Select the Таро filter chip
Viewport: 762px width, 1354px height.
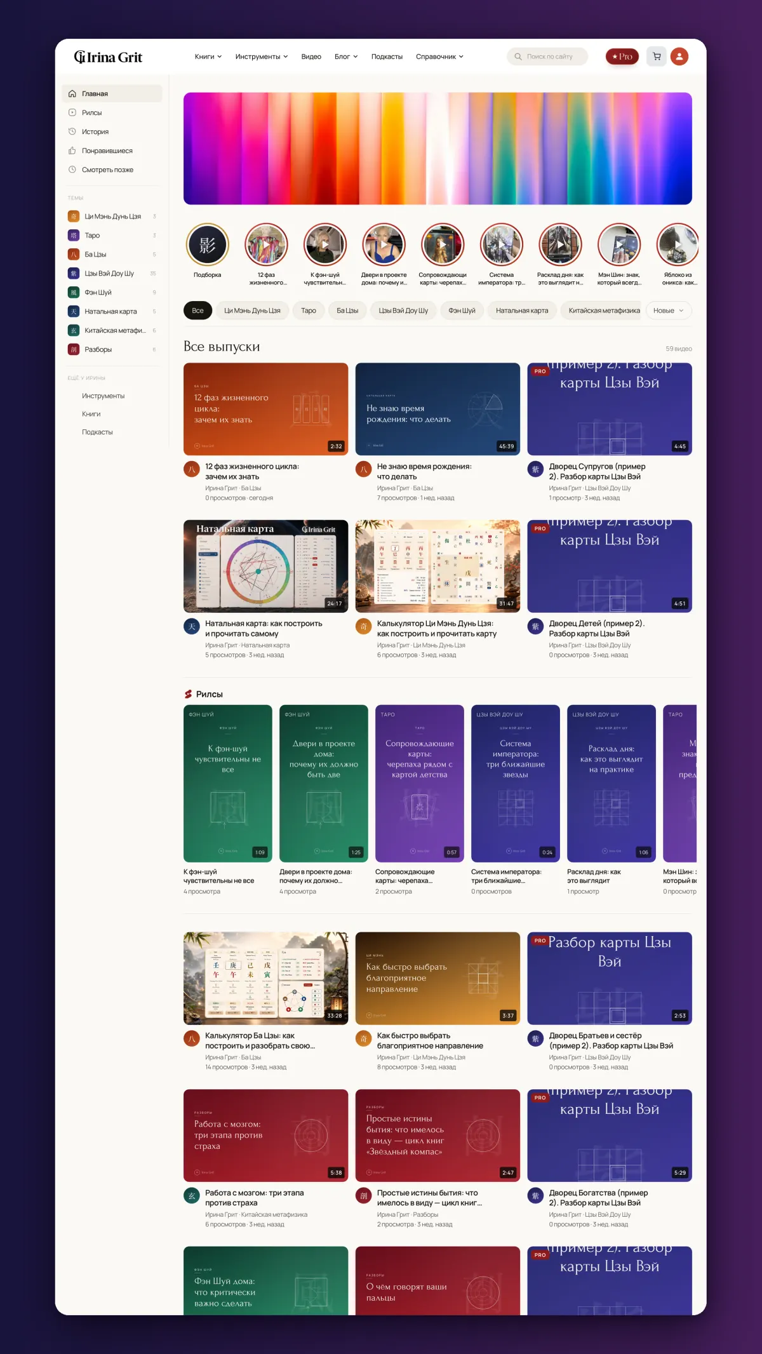(x=309, y=311)
